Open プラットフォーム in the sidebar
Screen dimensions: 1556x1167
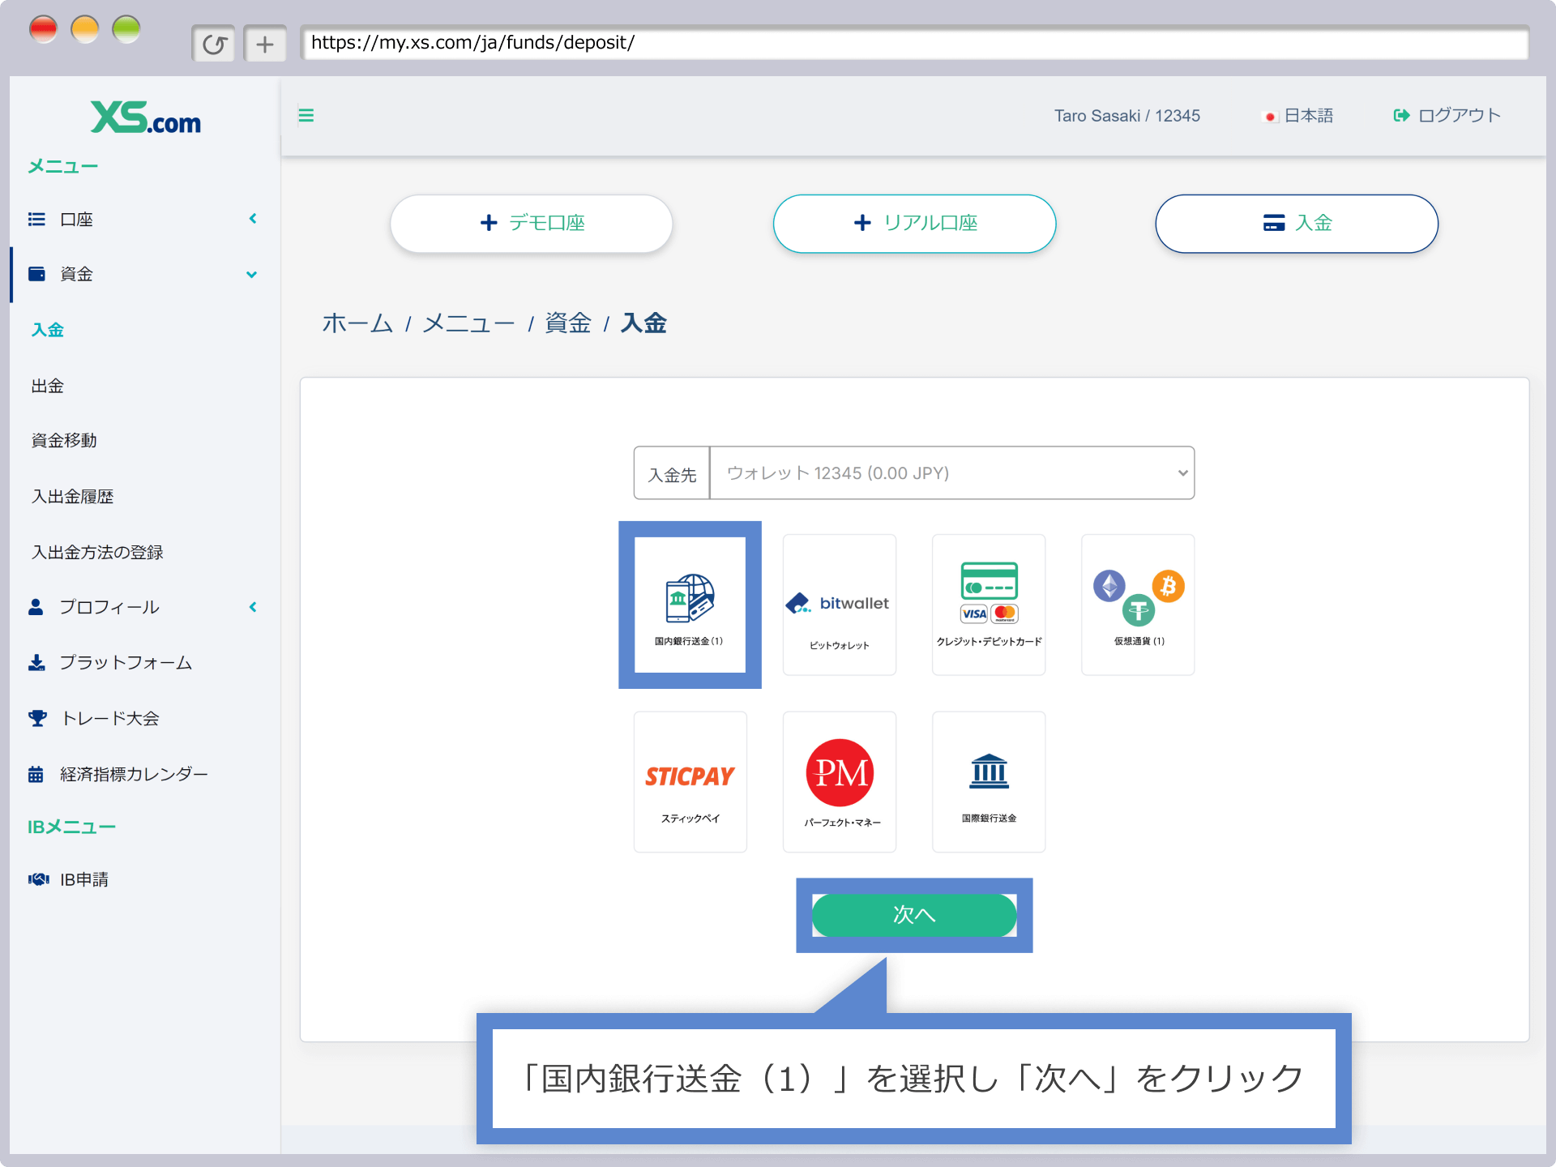[x=126, y=663]
